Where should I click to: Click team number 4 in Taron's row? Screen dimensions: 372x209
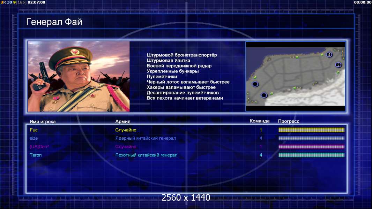[x=261, y=155]
